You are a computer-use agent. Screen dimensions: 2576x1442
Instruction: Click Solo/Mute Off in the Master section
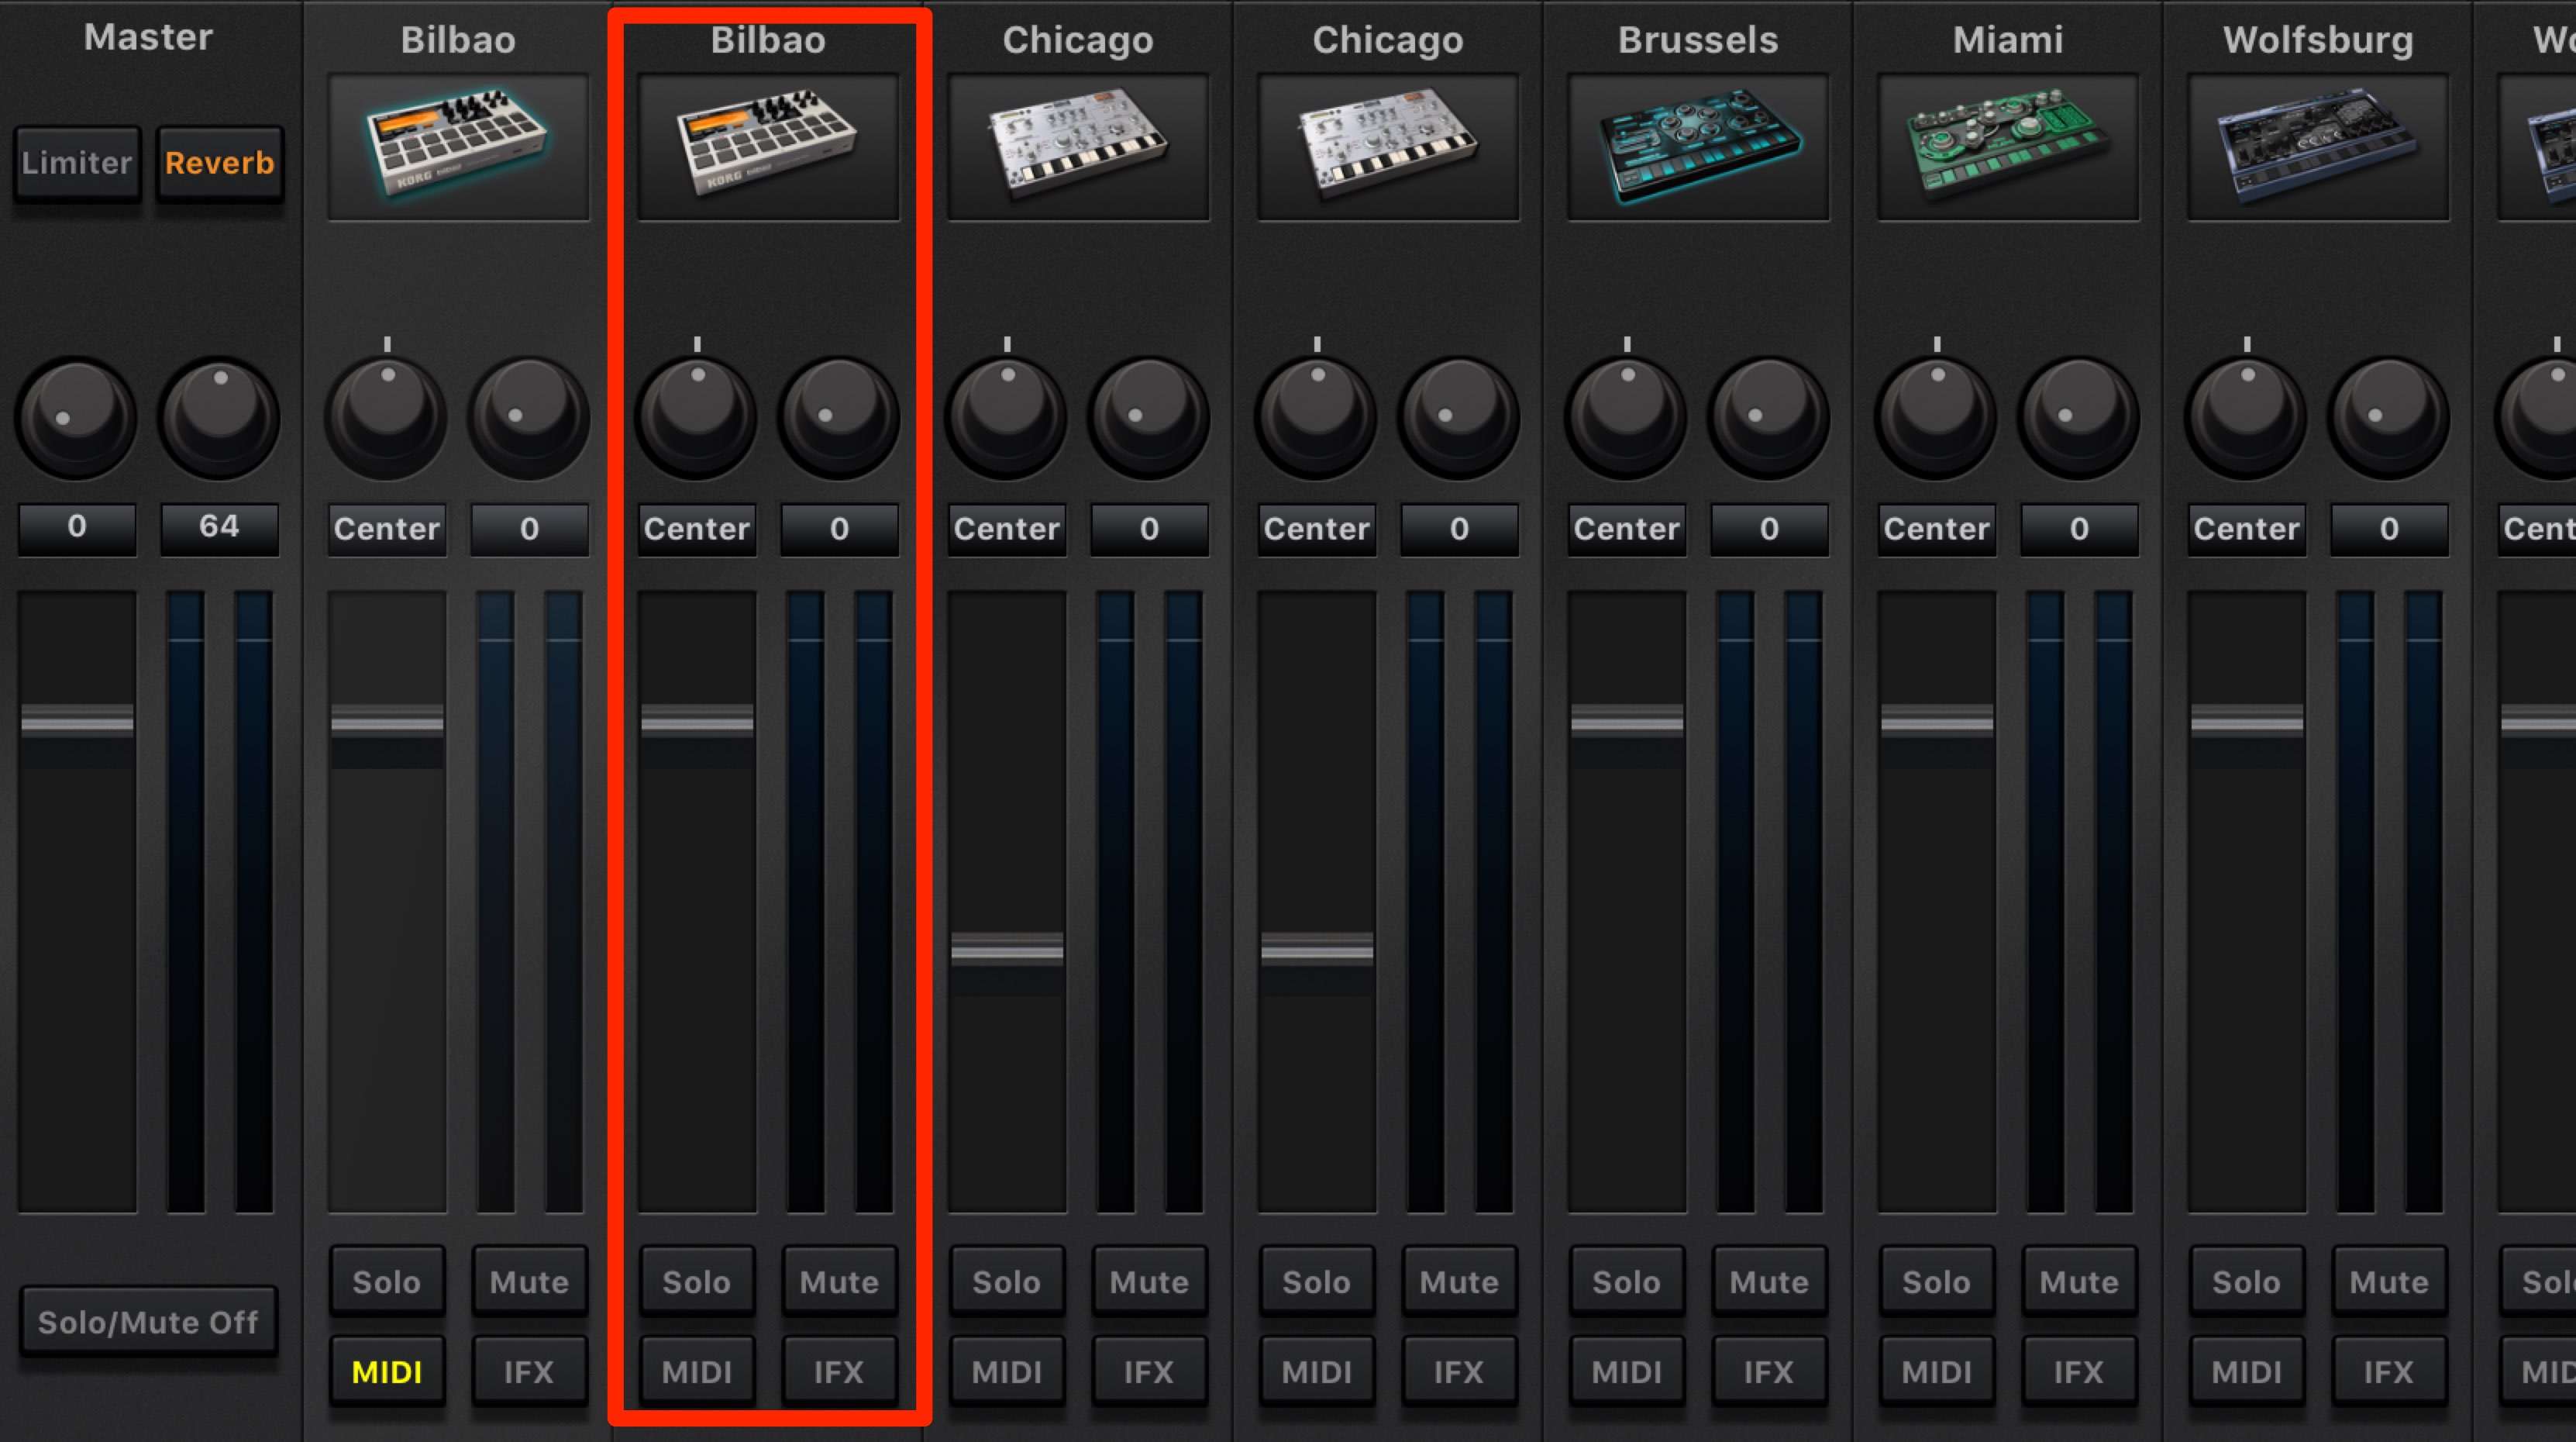148,1322
